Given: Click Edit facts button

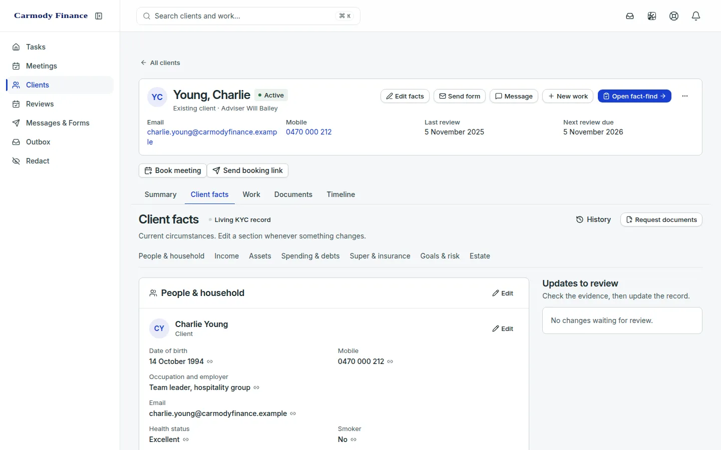Looking at the screenshot, I should (x=405, y=96).
